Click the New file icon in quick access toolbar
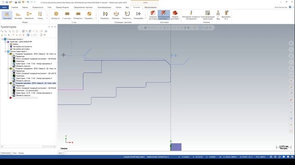 point(3,2)
